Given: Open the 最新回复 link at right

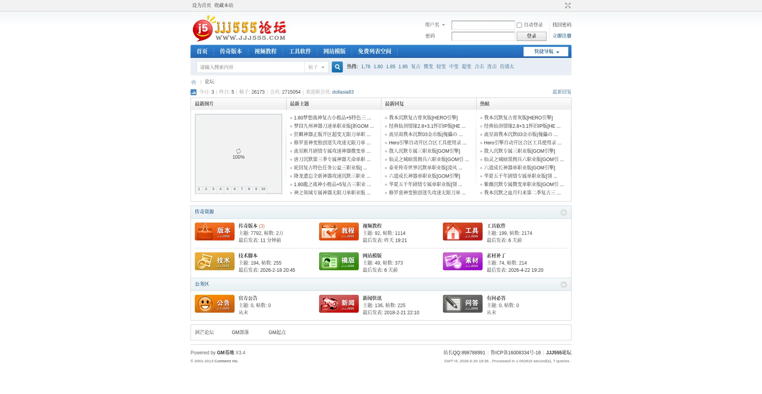Looking at the screenshot, I should click(x=562, y=92).
